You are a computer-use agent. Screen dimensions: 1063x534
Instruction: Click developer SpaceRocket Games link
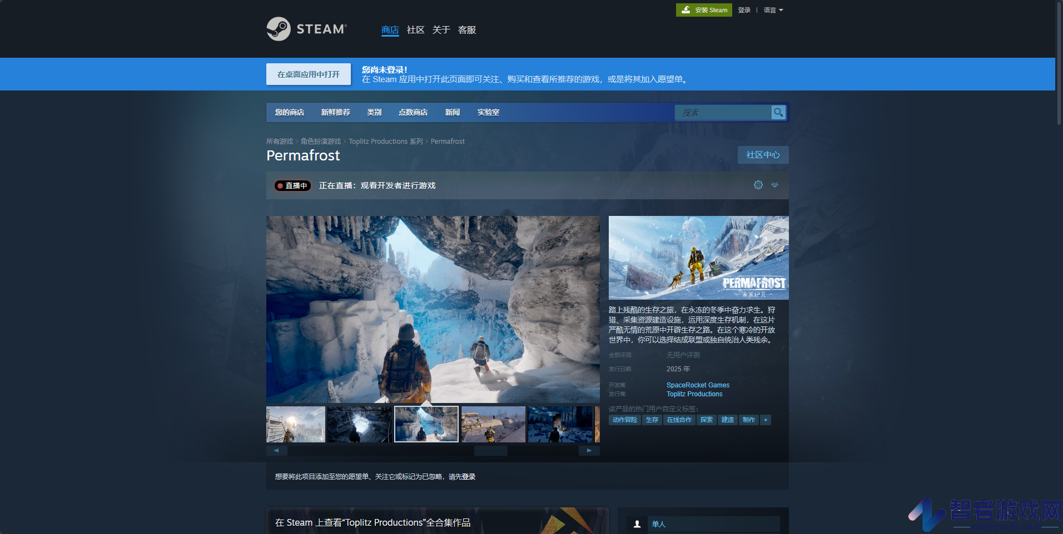(x=698, y=385)
